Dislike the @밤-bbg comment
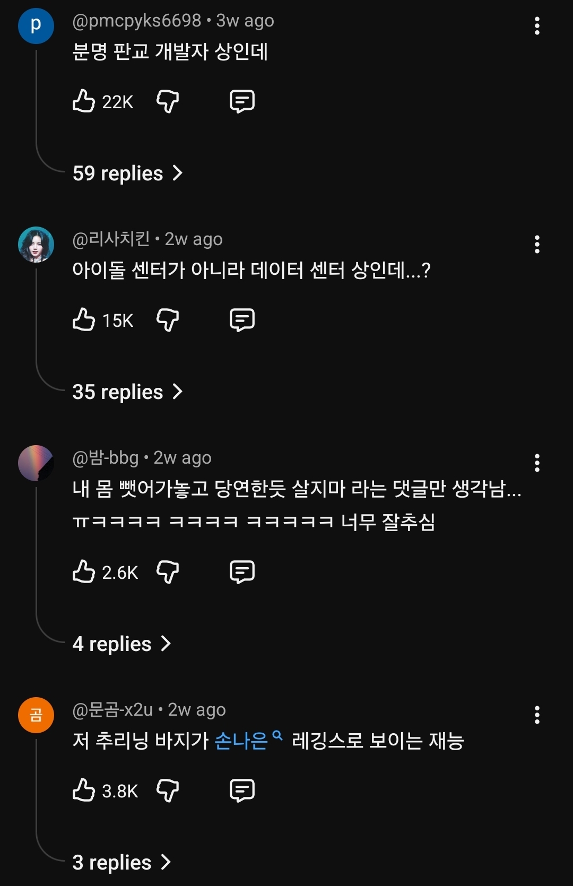 (168, 572)
